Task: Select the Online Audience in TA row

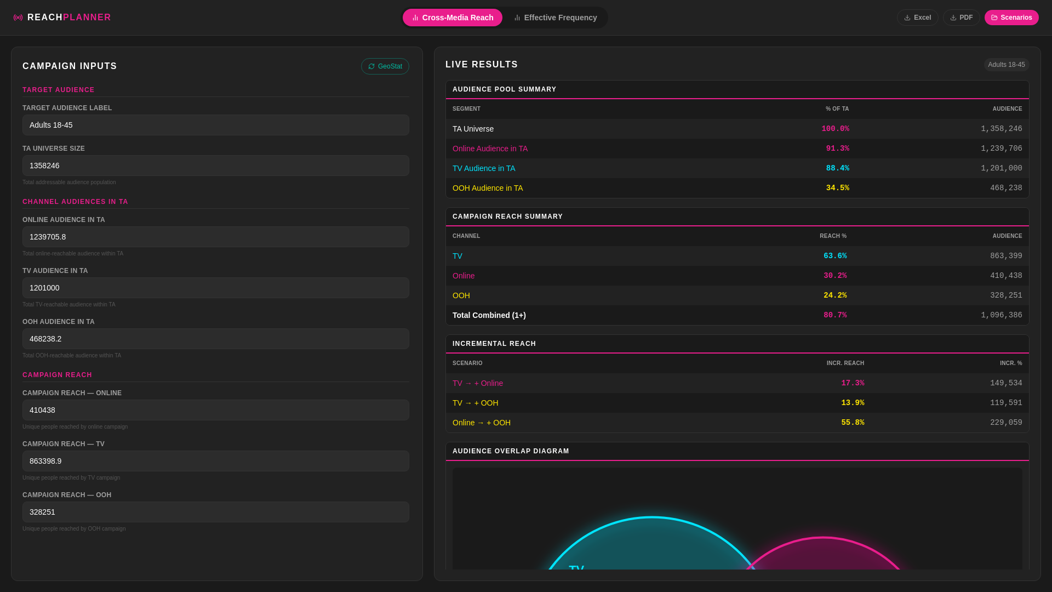Action: pyautogui.click(x=737, y=149)
